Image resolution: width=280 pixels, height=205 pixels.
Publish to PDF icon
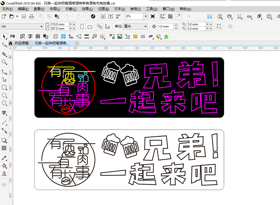click(118, 16)
